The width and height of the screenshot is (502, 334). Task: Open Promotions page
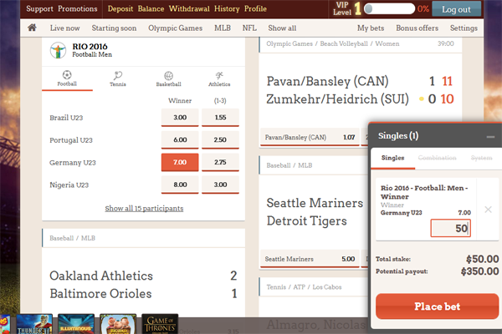[x=78, y=8]
